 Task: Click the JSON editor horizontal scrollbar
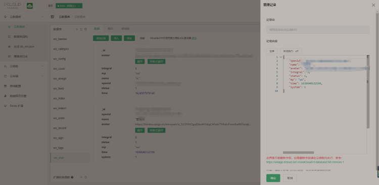tap(298, 153)
